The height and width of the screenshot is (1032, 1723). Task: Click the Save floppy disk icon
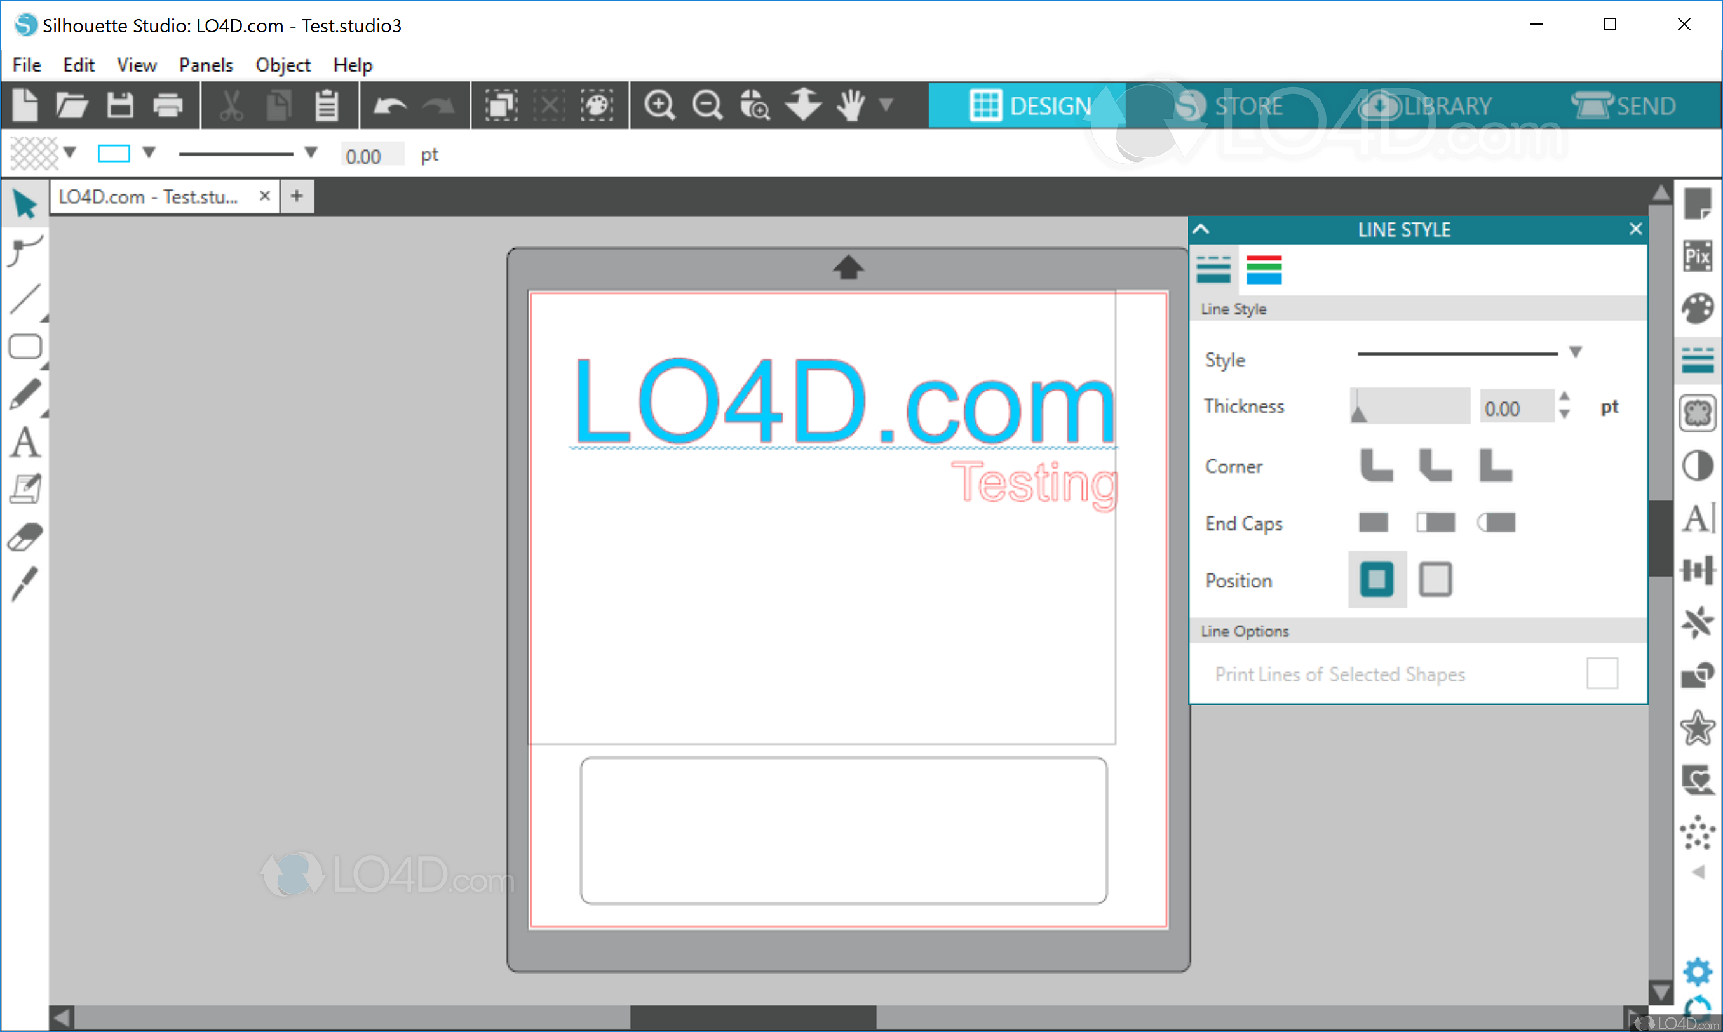coord(119,105)
